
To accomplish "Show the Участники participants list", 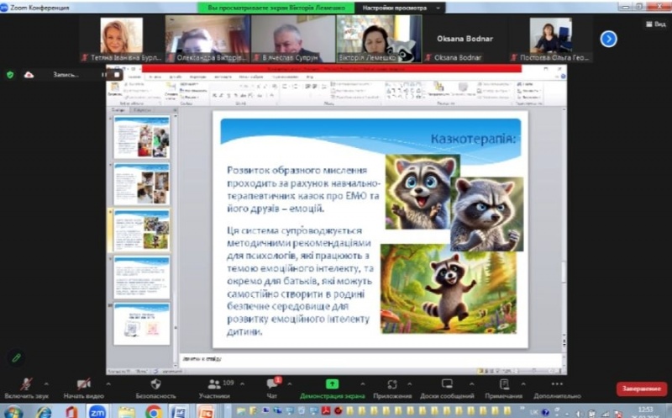I will pos(214,387).
